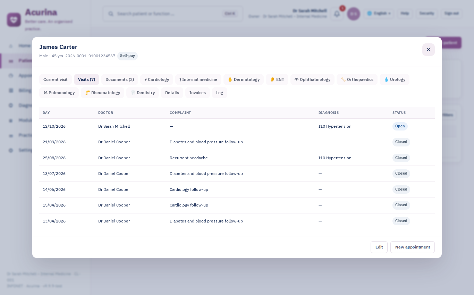Viewport: 474px width, 295px height.
Task: Click the Self-pay badge
Action: 127,56
